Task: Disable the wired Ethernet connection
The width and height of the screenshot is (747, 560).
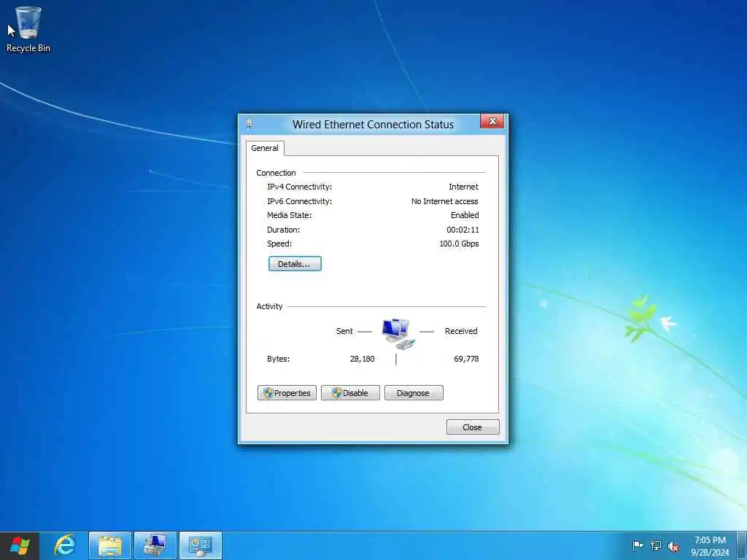Action: click(350, 393)
